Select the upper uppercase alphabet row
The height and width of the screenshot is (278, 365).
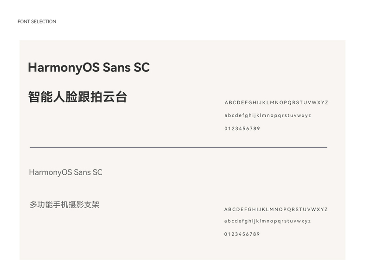coord(276,103)
